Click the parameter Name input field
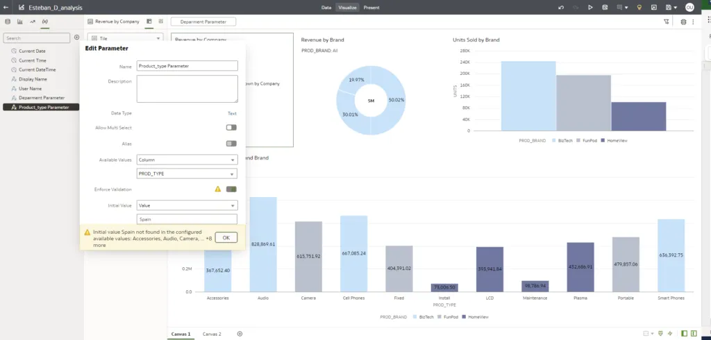The image size is (711, 340). tap(187, 66)
